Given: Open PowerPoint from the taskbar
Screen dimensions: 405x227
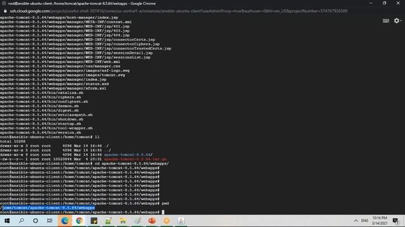Looking at the screenshot, I should tap(152, 221).
